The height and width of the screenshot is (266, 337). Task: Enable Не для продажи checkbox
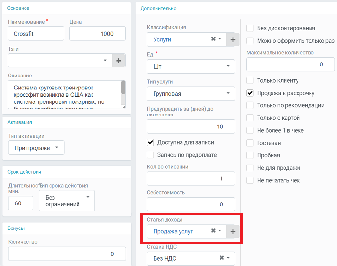tap(250, 168)
